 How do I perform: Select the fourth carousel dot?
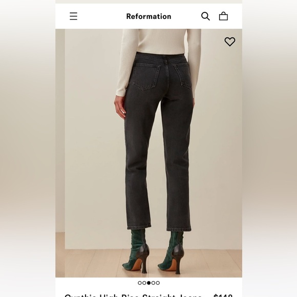point(153,283)
